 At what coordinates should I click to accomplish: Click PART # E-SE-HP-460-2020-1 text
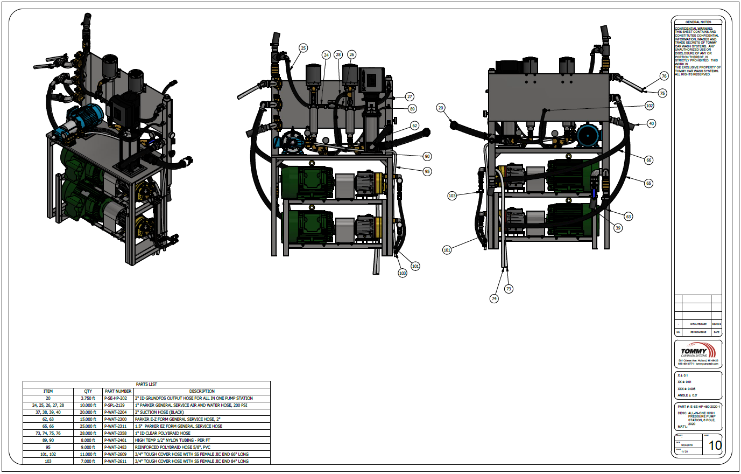698,407
